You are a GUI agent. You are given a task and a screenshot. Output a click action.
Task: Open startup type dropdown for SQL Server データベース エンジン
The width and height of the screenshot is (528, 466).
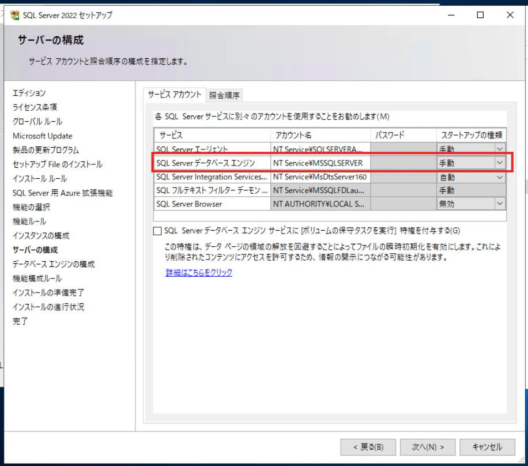click(500, 163)
